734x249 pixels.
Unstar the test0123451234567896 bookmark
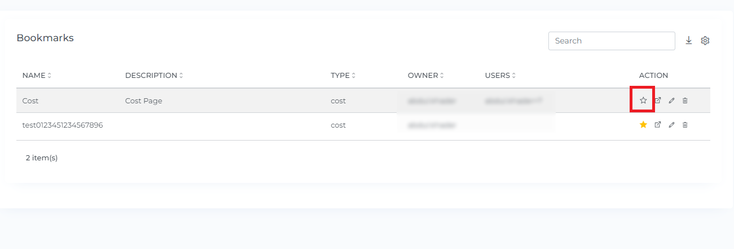(x=643, y=125)
